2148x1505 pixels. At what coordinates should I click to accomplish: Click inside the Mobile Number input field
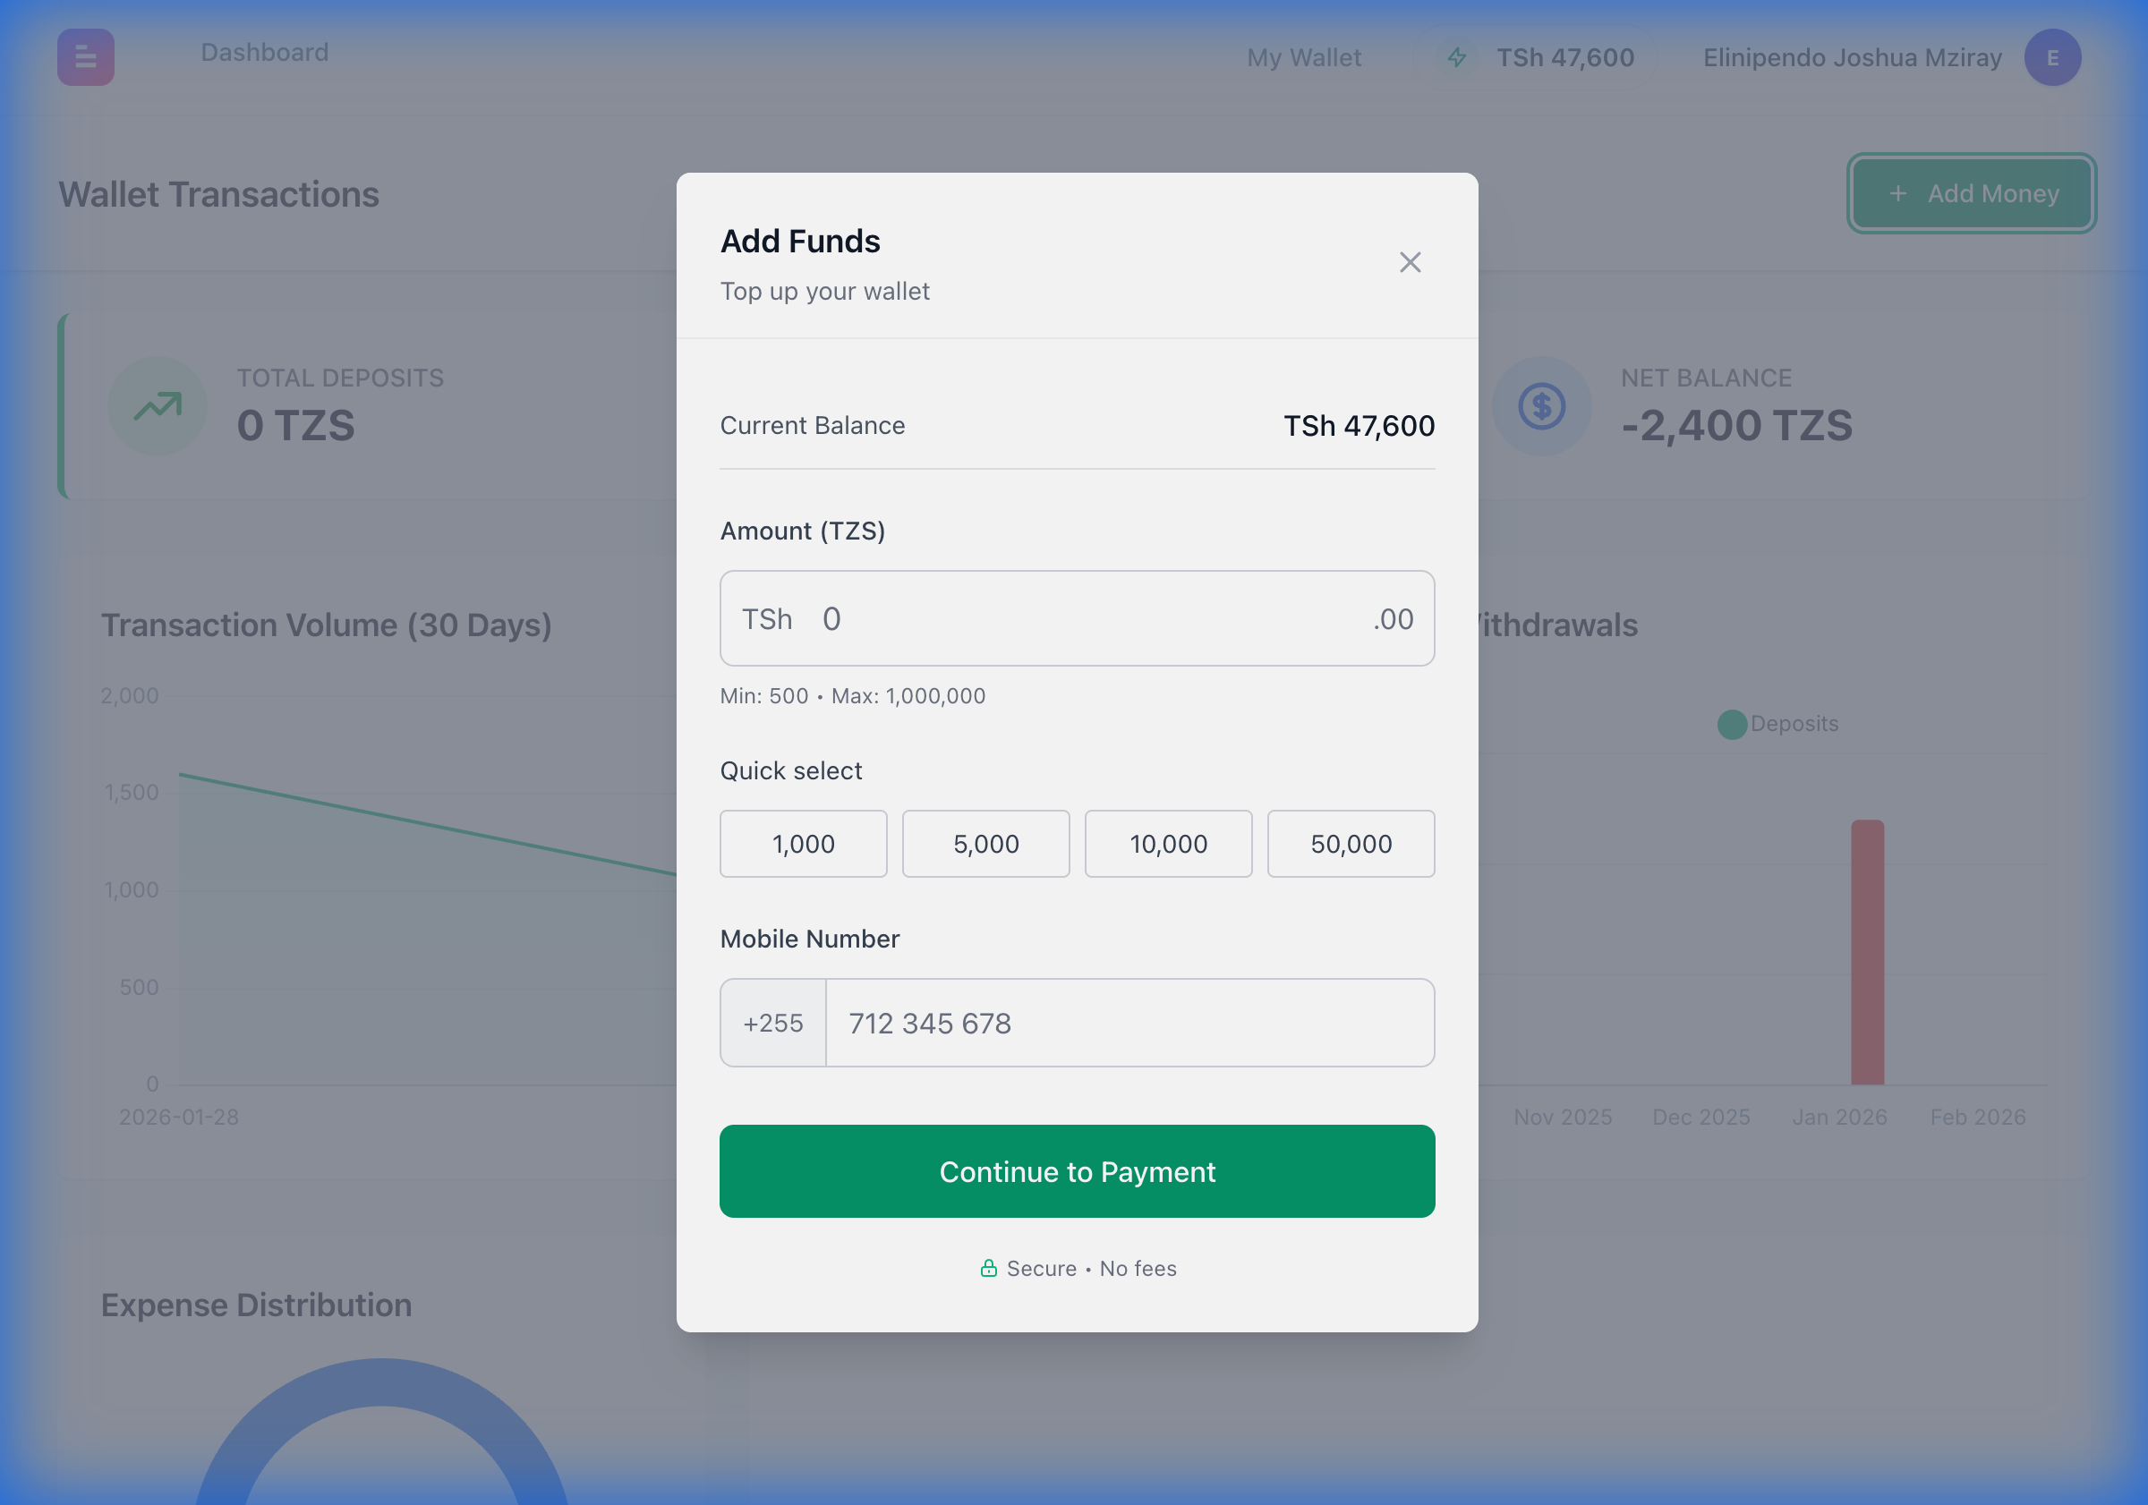click(1122, 1023)
